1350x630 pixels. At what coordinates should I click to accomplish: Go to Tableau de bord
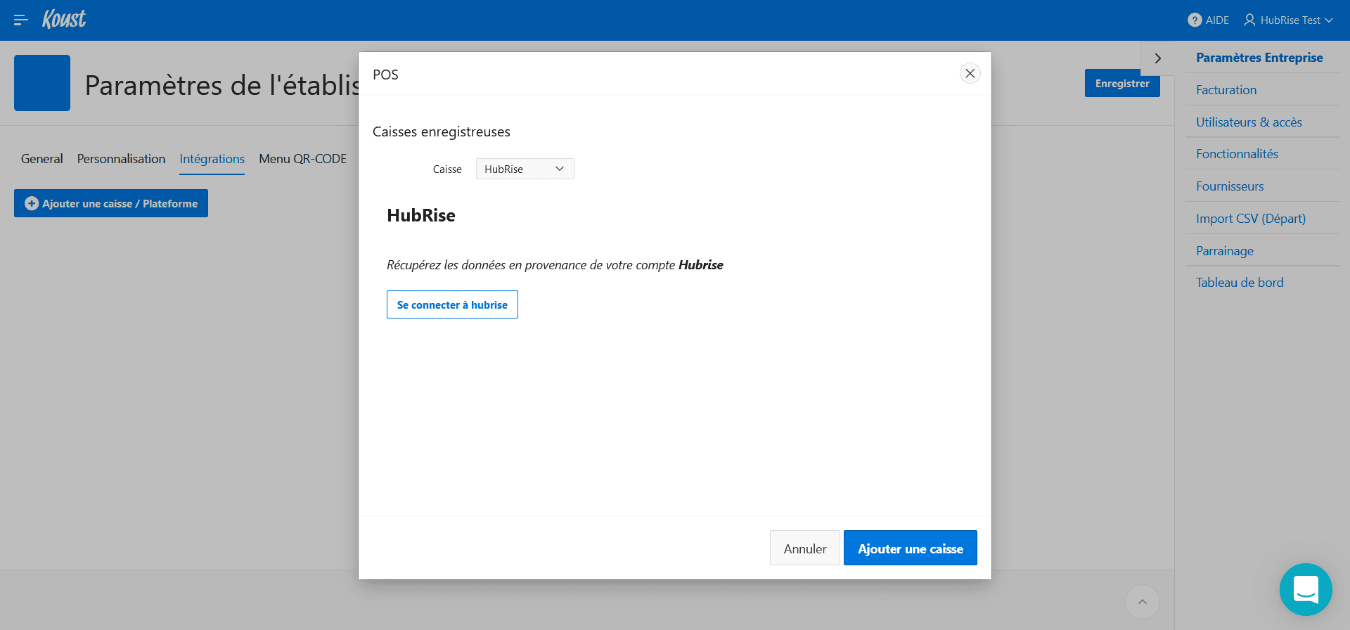point(1240,283)
